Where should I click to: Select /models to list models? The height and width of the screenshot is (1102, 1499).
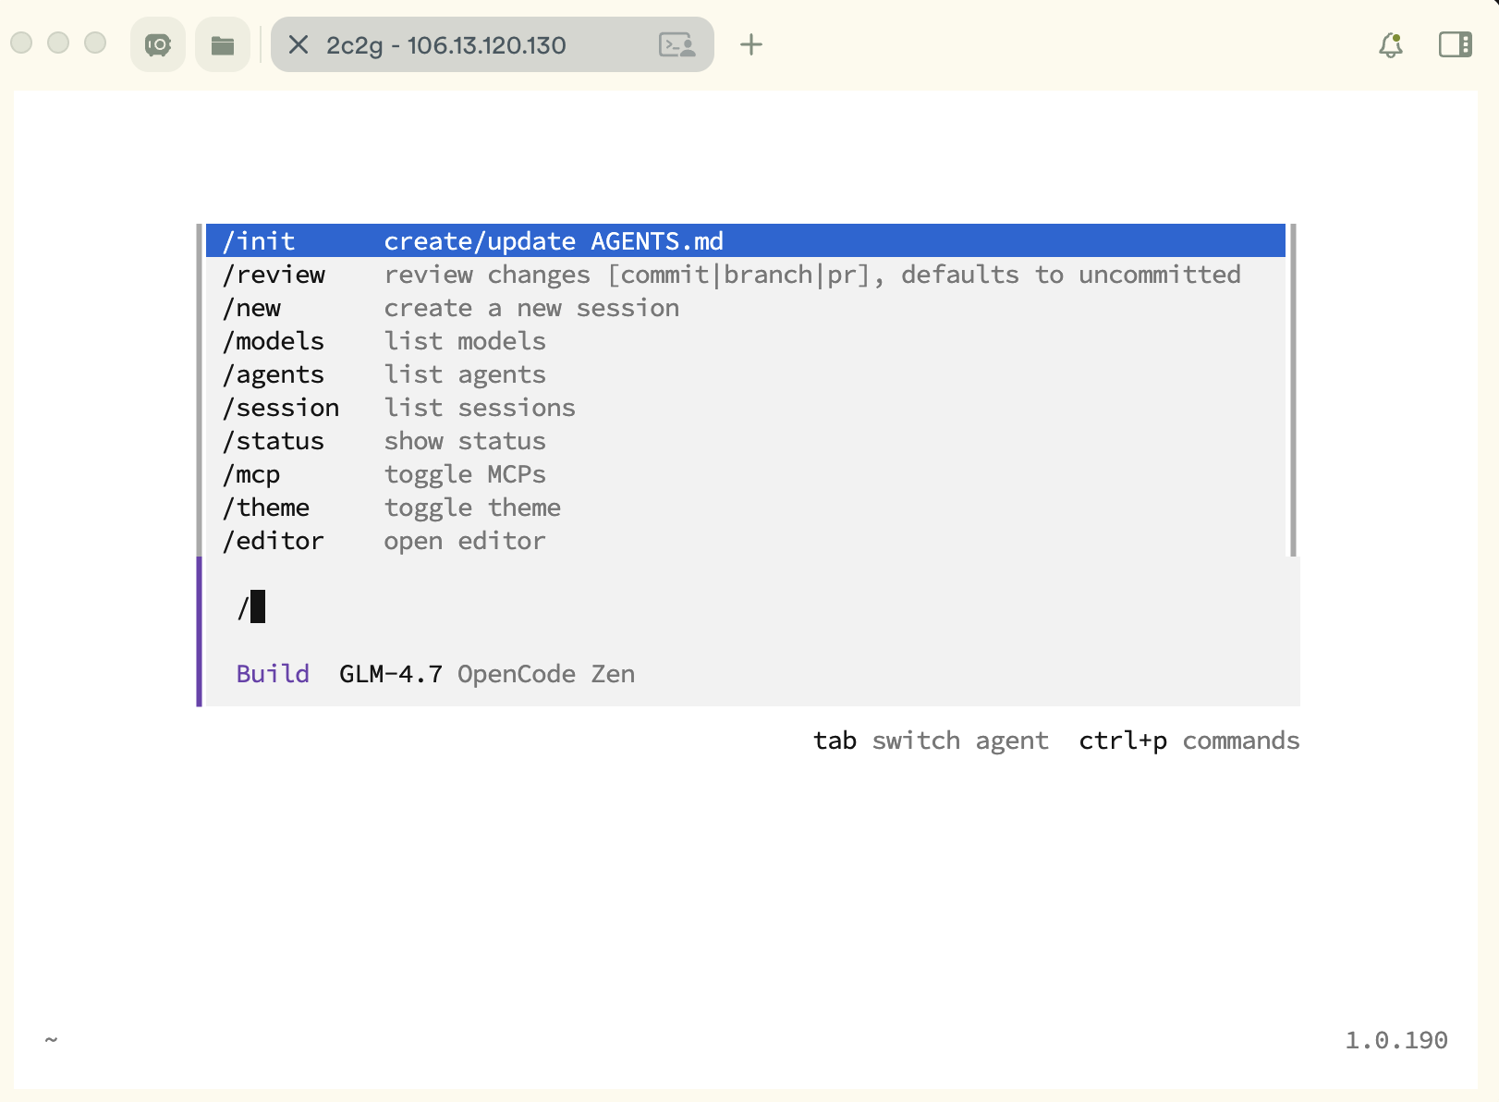[274, 341]
